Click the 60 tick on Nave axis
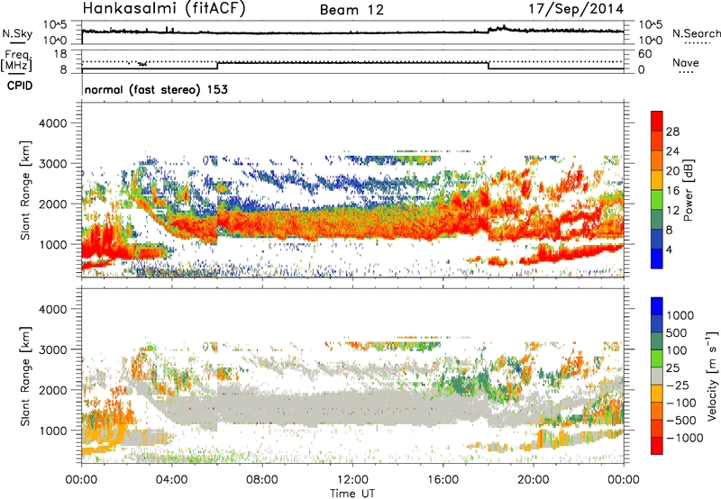721x499 pixels. [x=644, y=54]
